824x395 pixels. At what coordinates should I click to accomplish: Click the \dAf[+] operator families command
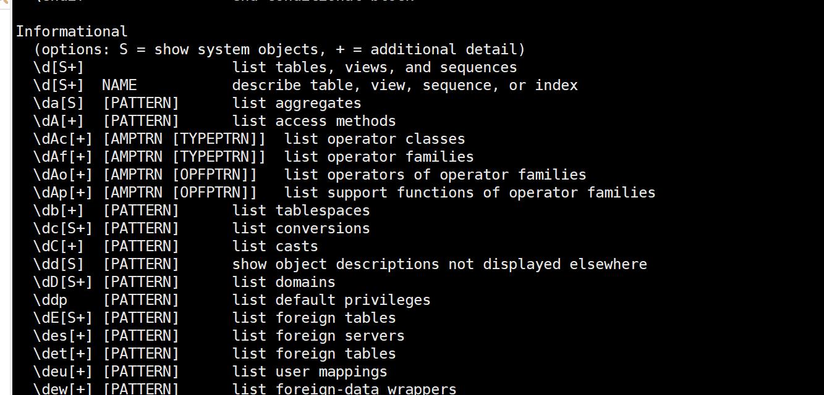[253, 157]
